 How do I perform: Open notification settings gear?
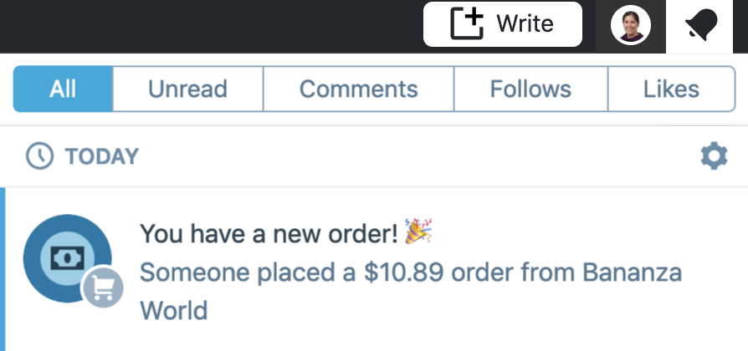(x=715, y=155)
